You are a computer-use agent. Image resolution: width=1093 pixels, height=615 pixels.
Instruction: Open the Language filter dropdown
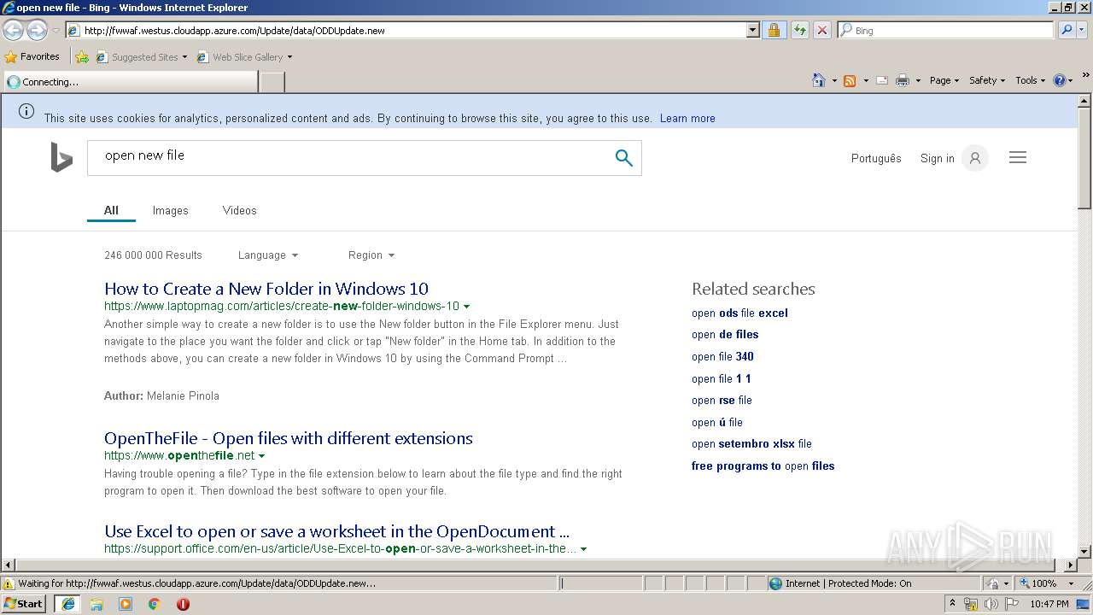coord(268,255)
